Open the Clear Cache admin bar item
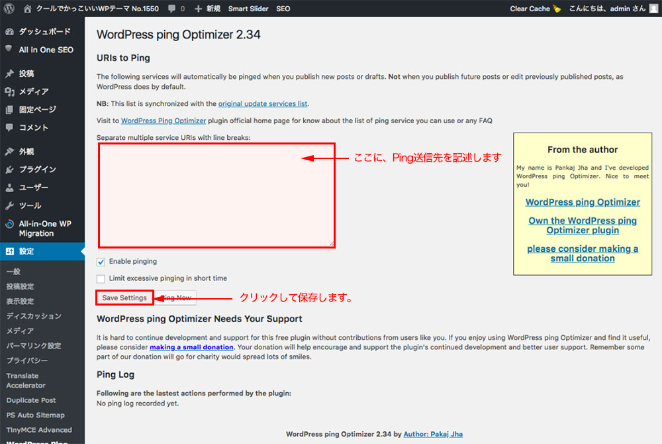662x444 pixels. [x=535, y=9]
